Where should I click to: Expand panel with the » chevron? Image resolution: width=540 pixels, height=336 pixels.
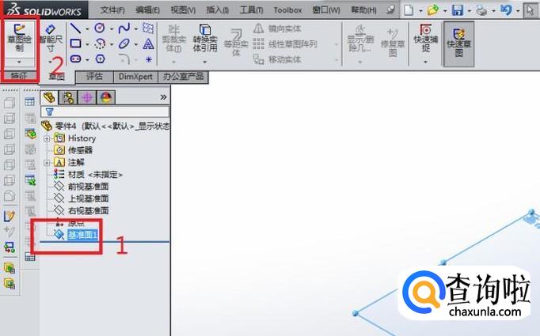point(163,97)
